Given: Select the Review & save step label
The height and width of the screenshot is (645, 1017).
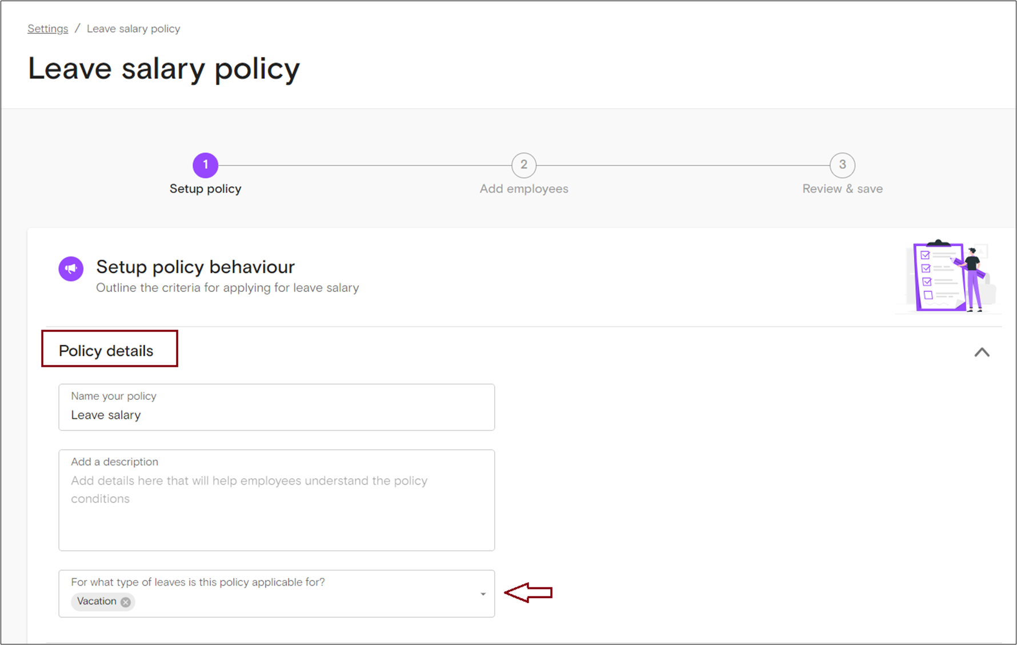Looking at the screenshot, I should 842,189.
